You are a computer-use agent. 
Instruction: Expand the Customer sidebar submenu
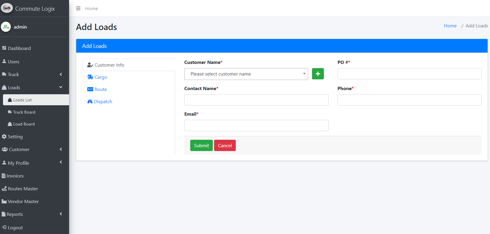coord(19,149)
